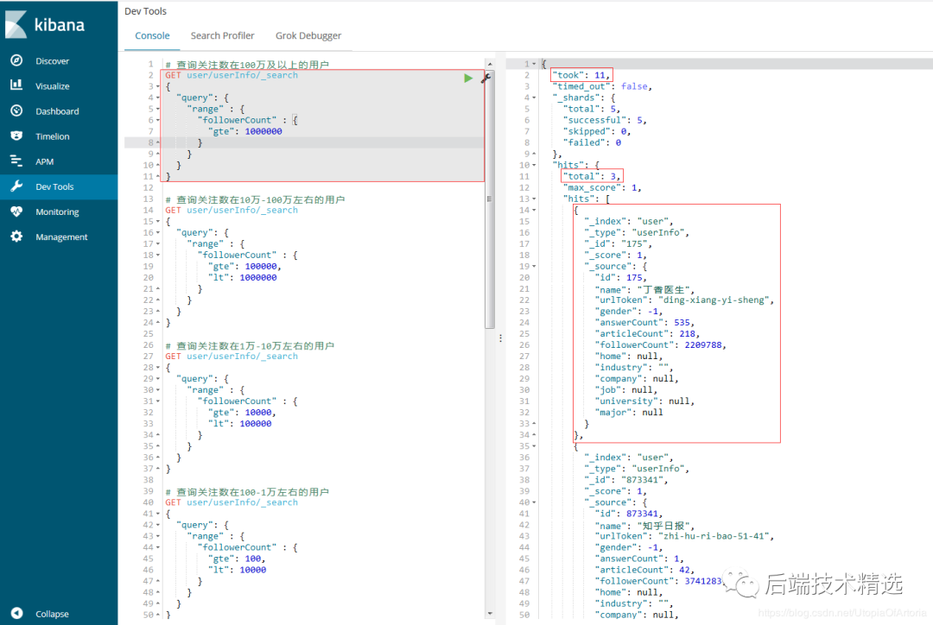Click editor scrollbar down arrow
Viewport: 933px width, 625px height.
490,613
